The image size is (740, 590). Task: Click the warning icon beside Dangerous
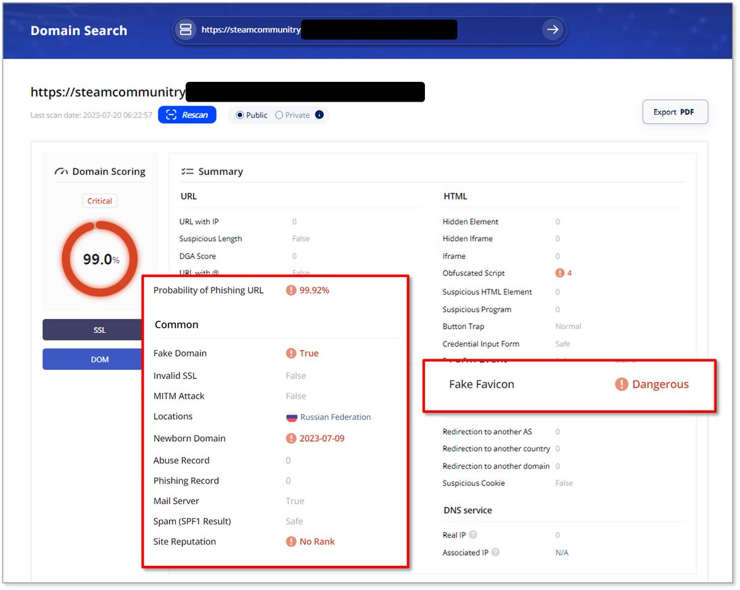622,384
